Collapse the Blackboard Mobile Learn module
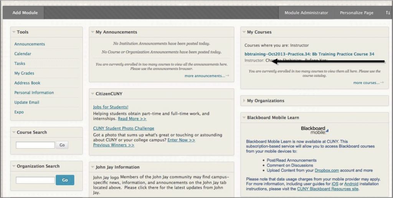 tap(244, 118)
